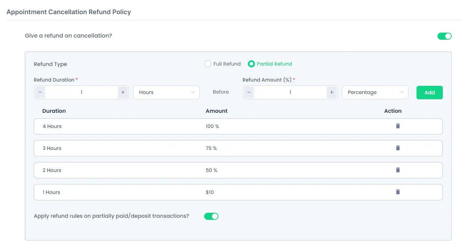Increase Refund Duration with plus button
The image size is (462, 250).
123,92
